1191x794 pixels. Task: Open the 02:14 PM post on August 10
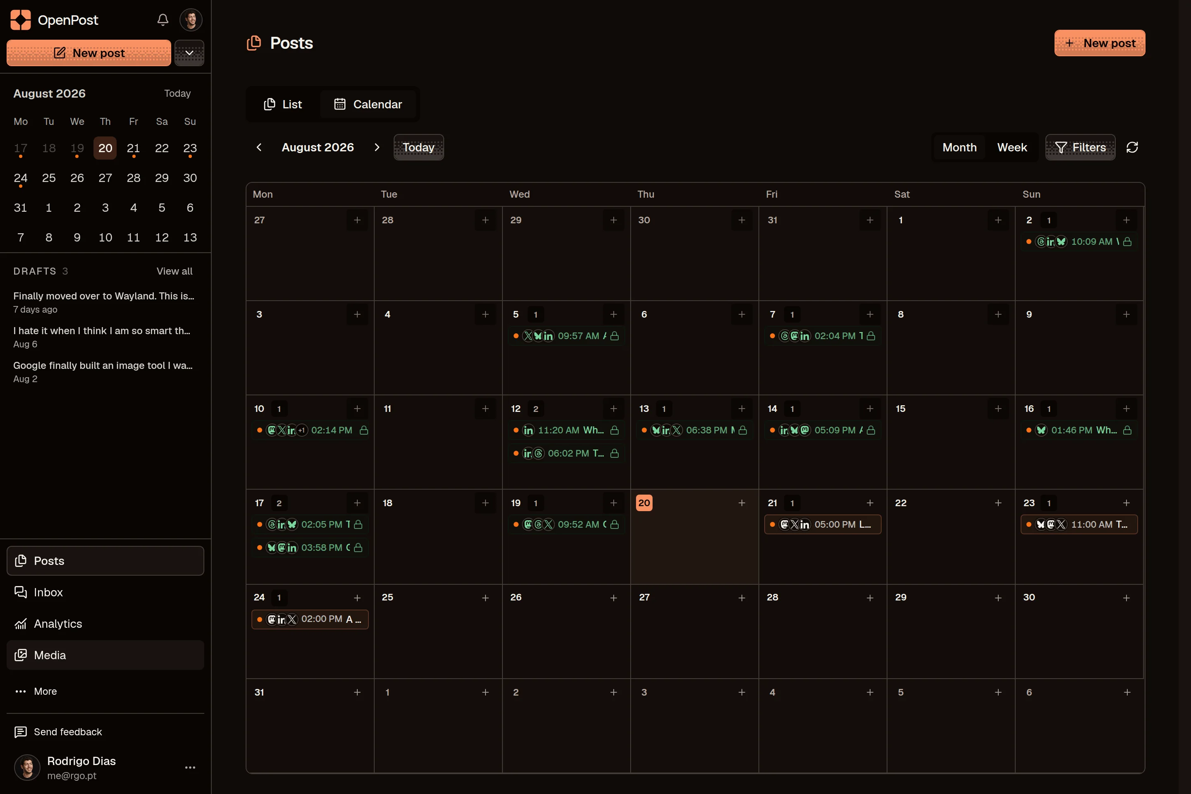(x=310, y=430)
